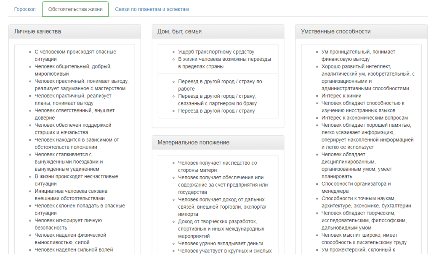Click Ум проницательный, понимает финансовую выгоду
431x254 pixels.
click(x=358, y=55)
